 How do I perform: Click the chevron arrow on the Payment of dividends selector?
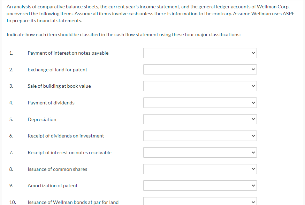253,103
